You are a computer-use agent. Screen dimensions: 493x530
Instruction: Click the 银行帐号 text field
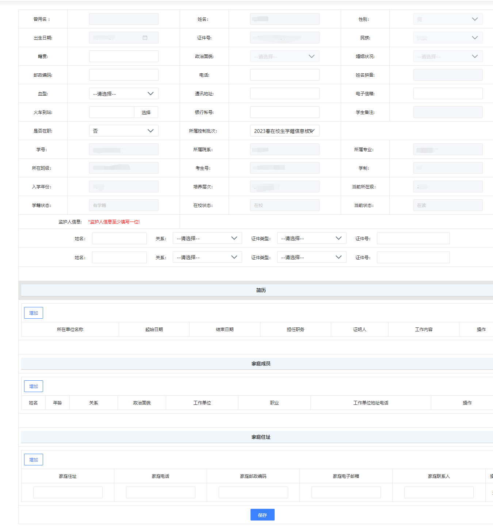(x=284, y=112)
